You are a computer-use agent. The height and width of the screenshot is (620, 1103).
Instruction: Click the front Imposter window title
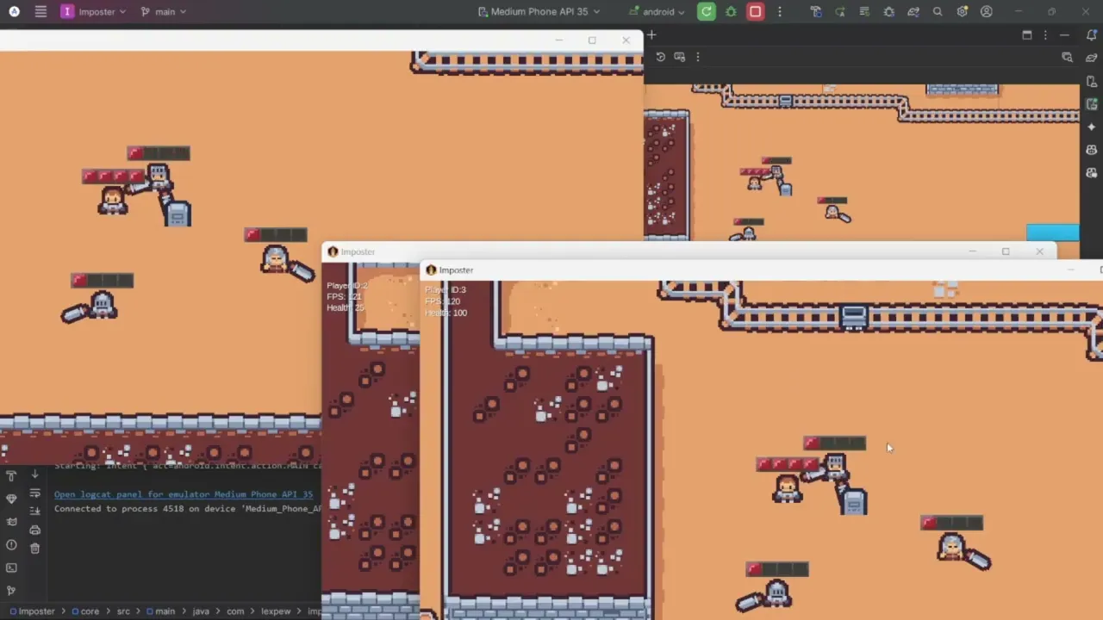pos(456,270)
